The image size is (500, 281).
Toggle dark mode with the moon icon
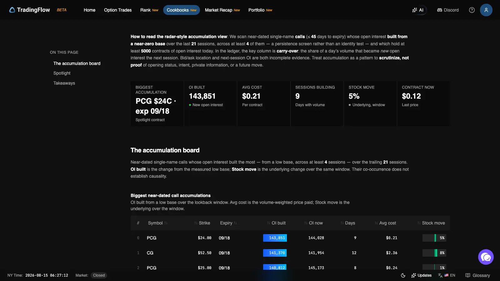click(x=403, y=275)
